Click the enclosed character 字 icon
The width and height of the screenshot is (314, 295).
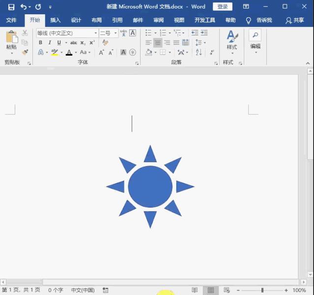pos(132,52)
